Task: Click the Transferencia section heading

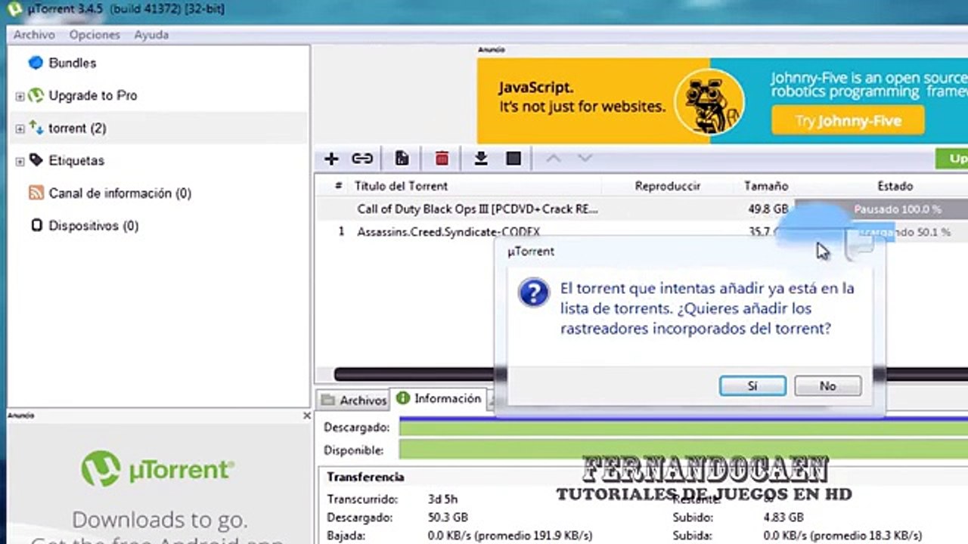Action: [x=365, y=477]
